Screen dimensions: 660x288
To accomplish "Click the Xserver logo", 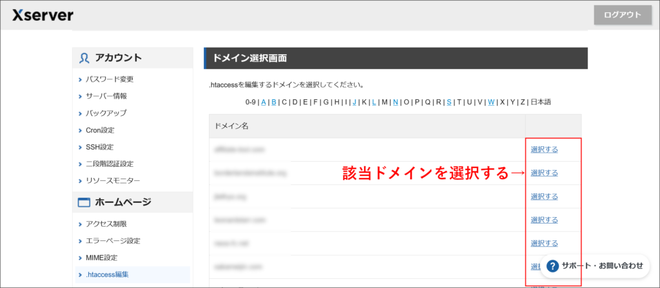I will pos(43,15).
